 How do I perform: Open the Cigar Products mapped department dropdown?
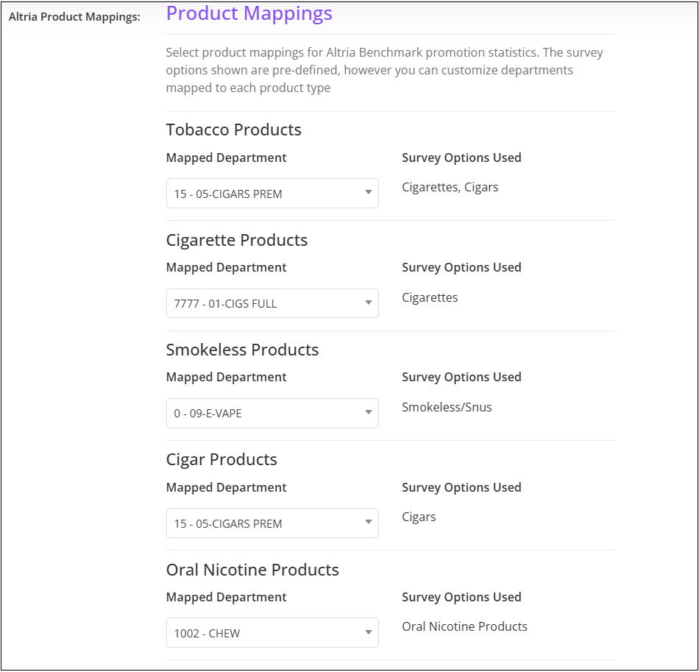click(x=272, y=523)
